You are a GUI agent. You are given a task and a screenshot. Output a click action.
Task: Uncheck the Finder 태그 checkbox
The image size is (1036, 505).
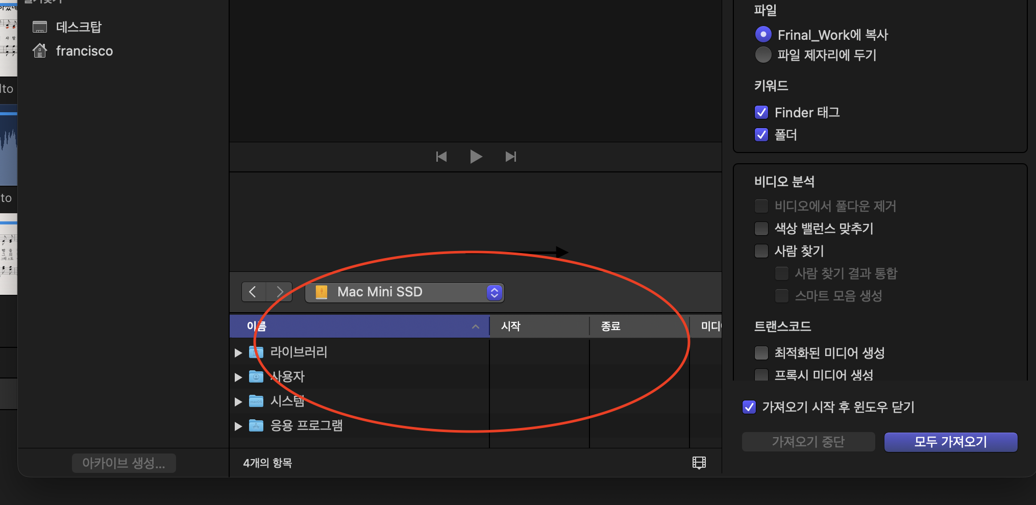point(761,112)
